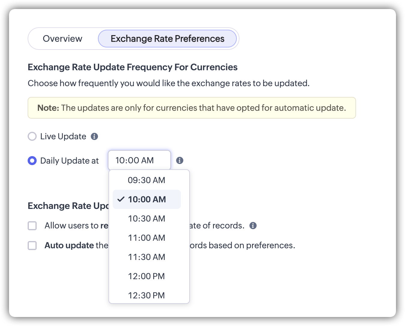Choose the 11:30 AM option
Viewport: 405px width, 326px height.
point(147,257)
